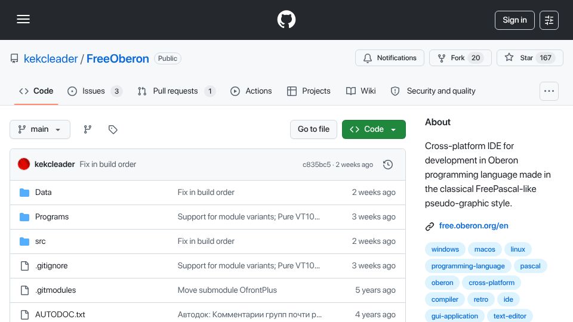The image size is (573, 322).
Task: Select the retro topic tag
Action: [480, 300]
